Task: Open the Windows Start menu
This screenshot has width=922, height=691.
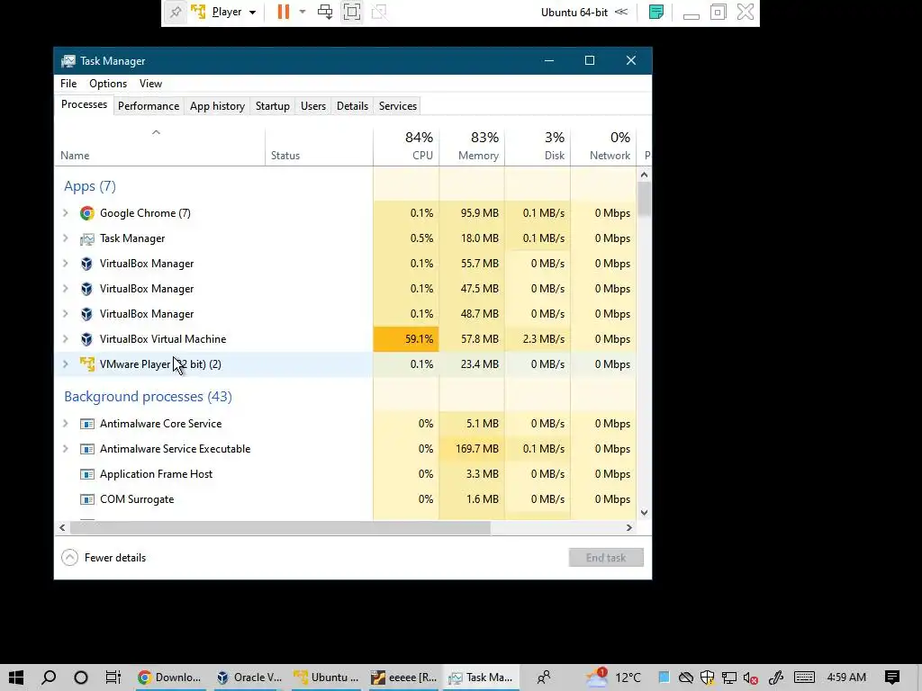Action: pos(16,678)
